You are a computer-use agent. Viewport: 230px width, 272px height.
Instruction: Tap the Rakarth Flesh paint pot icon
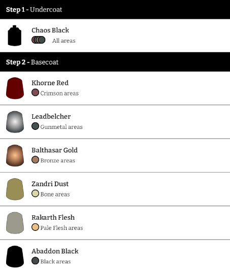15,223
